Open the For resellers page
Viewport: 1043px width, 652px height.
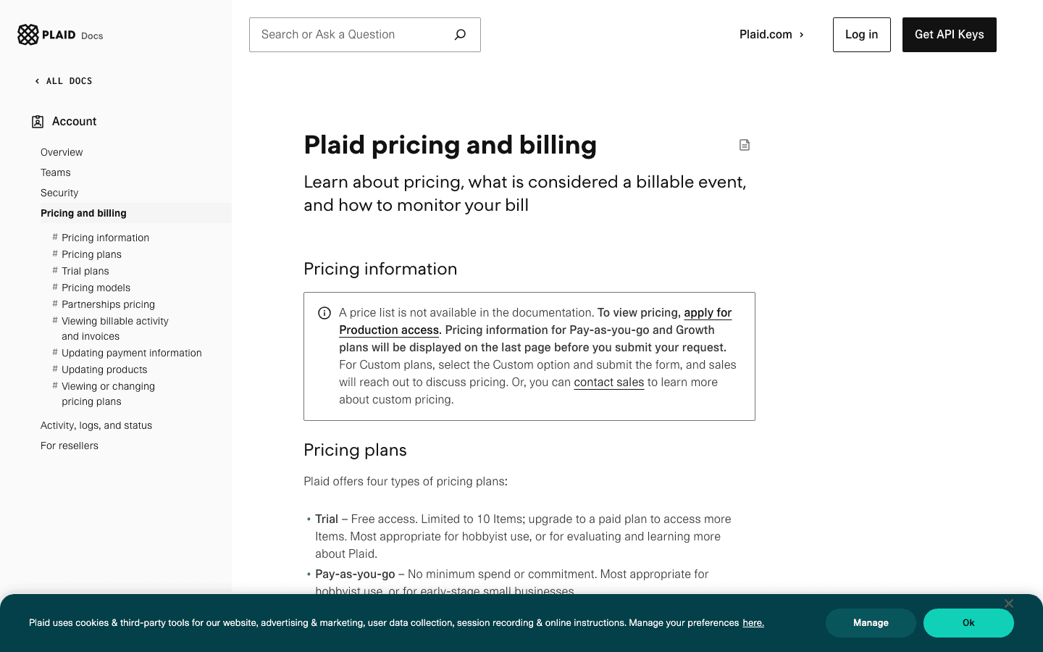point(70,446)
